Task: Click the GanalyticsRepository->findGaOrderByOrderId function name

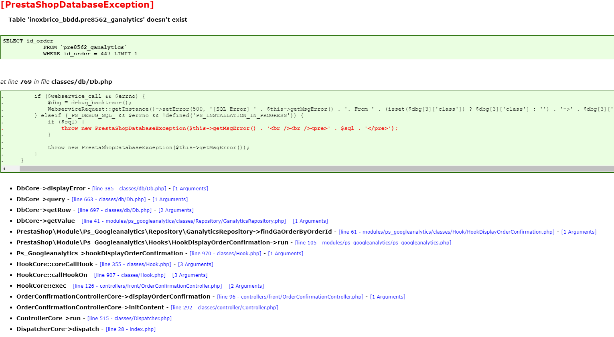Action: point(174,232)
